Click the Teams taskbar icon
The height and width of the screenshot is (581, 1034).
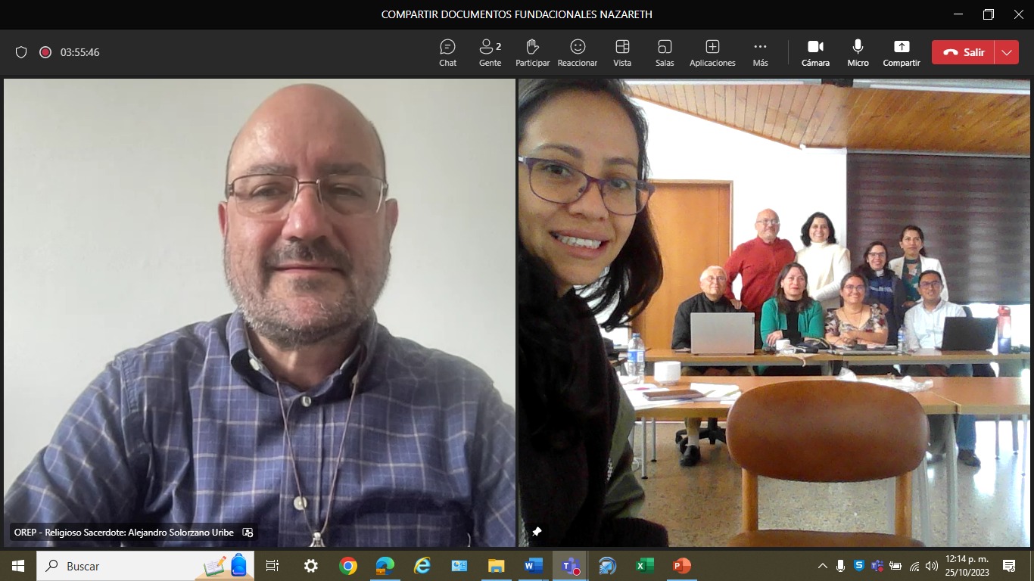(571, 566)
